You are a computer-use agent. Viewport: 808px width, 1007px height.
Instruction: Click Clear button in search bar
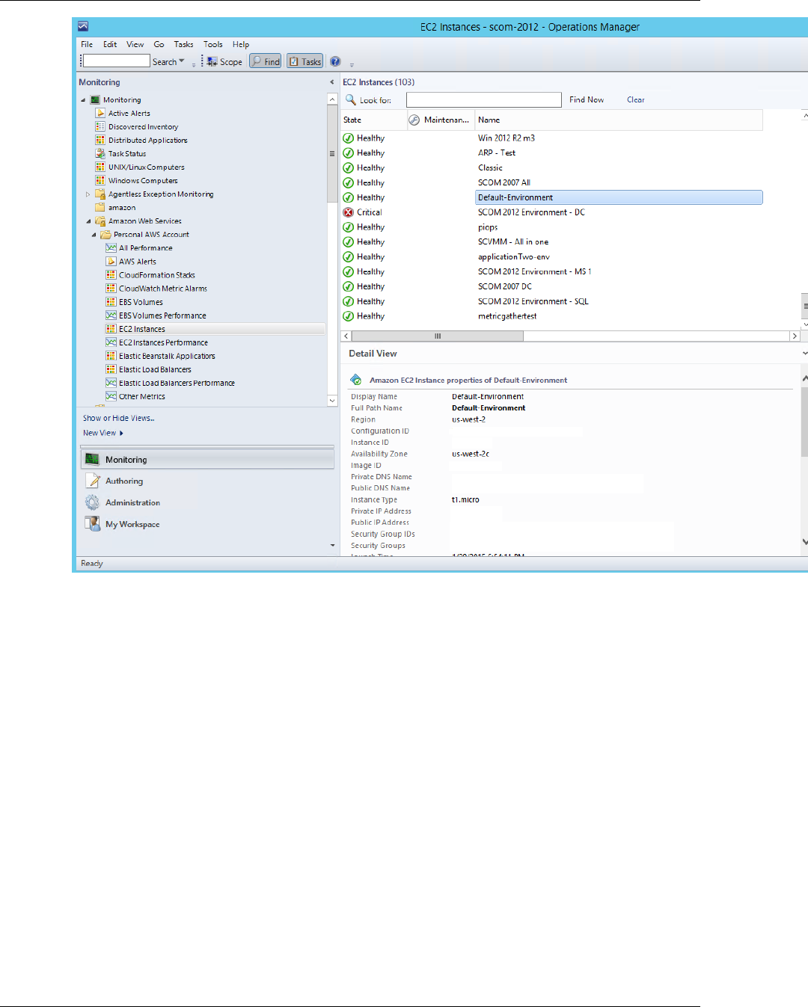tap(636, 99)
